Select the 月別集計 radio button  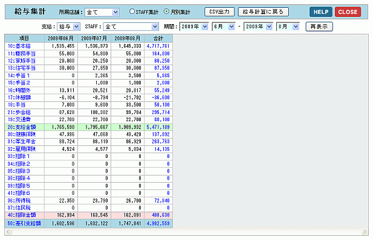[166, 11]
